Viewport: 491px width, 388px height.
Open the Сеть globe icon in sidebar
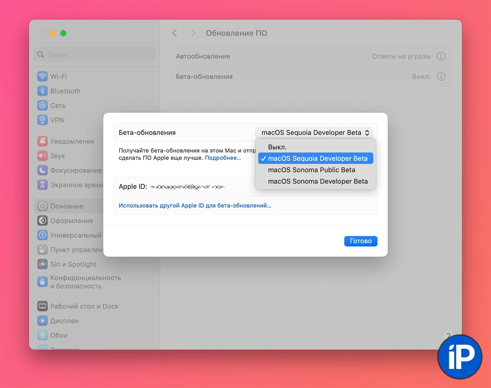[x=42, y=105]
